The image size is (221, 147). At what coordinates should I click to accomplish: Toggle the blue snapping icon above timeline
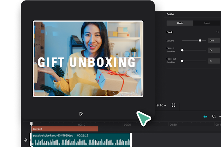(205, 116)
